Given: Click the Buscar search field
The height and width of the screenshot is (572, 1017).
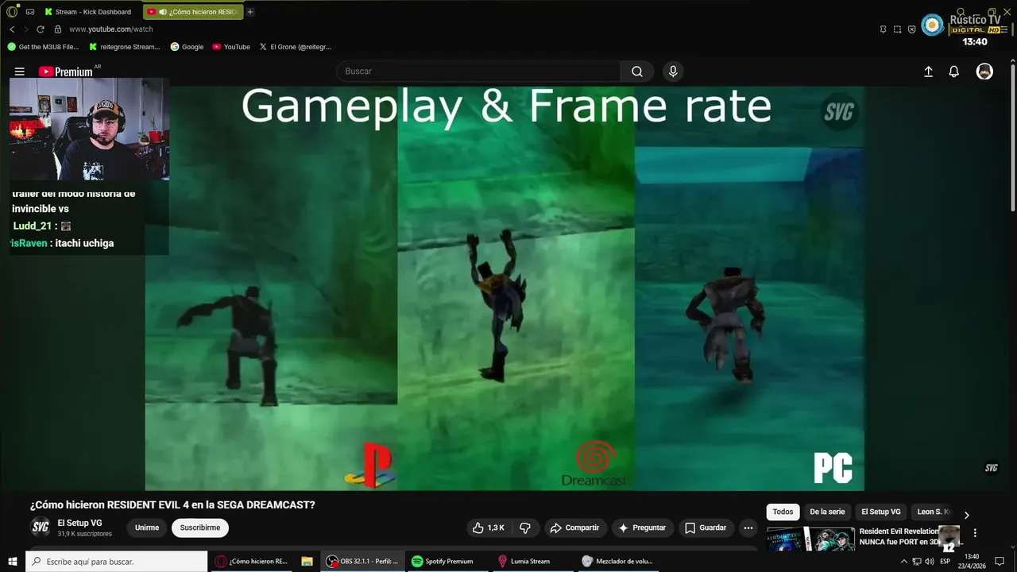Looking at the screenshot, I should (x=478, y=71).
